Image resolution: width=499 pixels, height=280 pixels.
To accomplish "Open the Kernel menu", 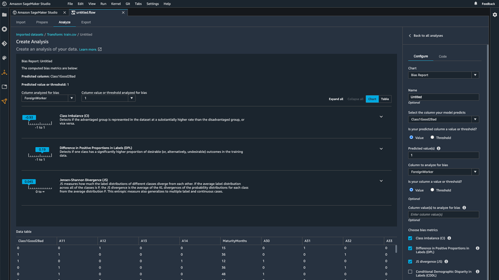I will coord(116,4).
